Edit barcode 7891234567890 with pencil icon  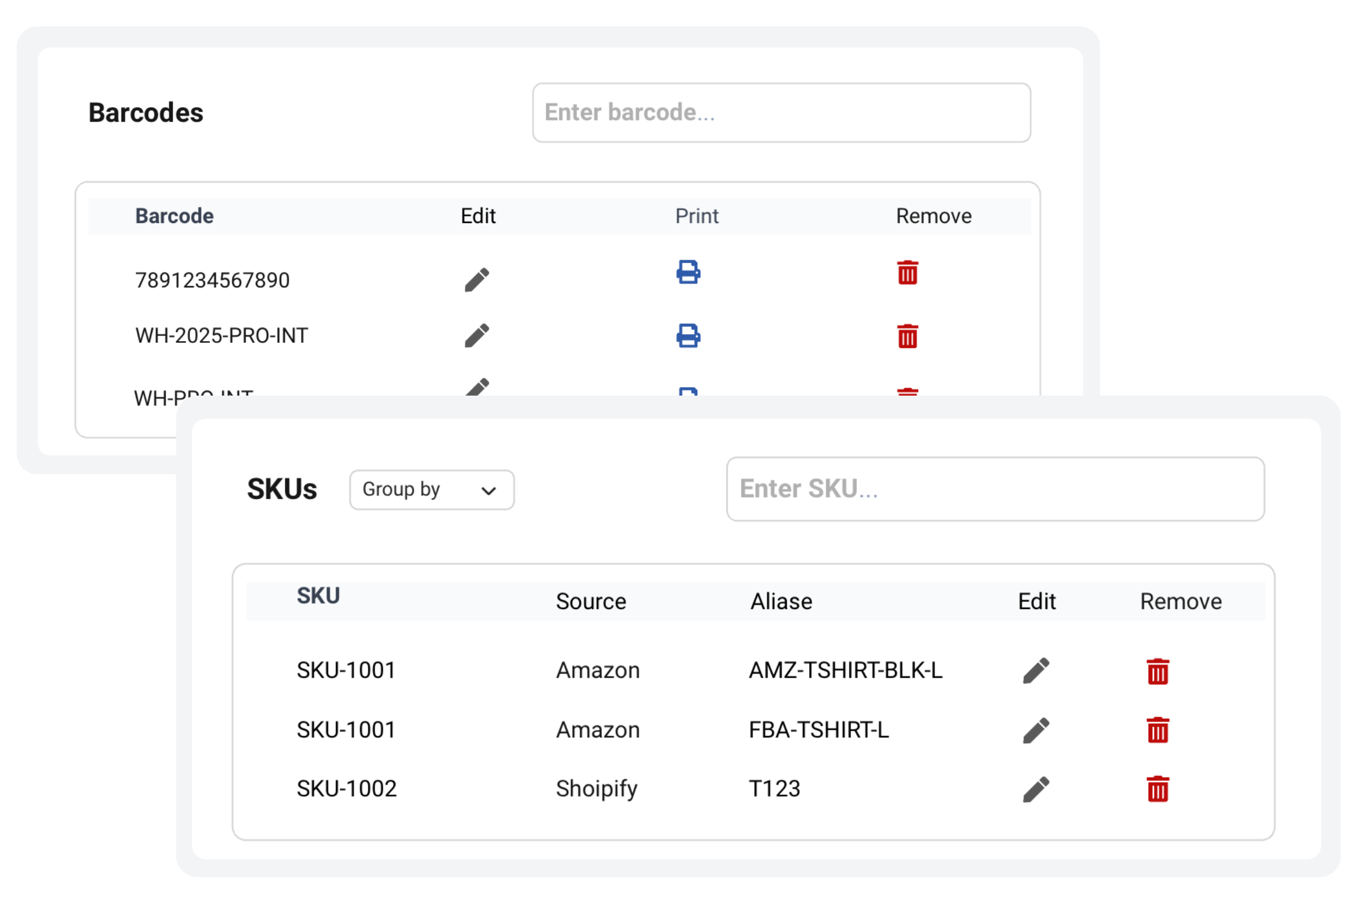[477, 280]
